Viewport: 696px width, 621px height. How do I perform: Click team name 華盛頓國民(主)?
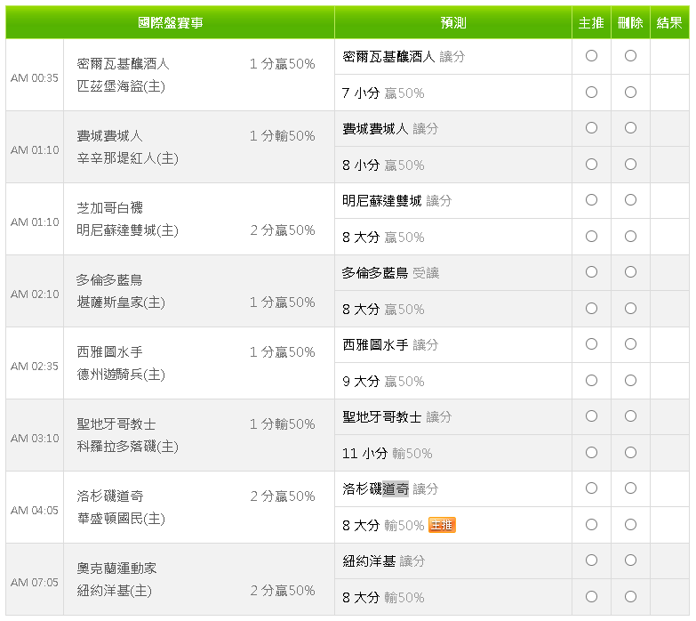(x=121, y=519)
